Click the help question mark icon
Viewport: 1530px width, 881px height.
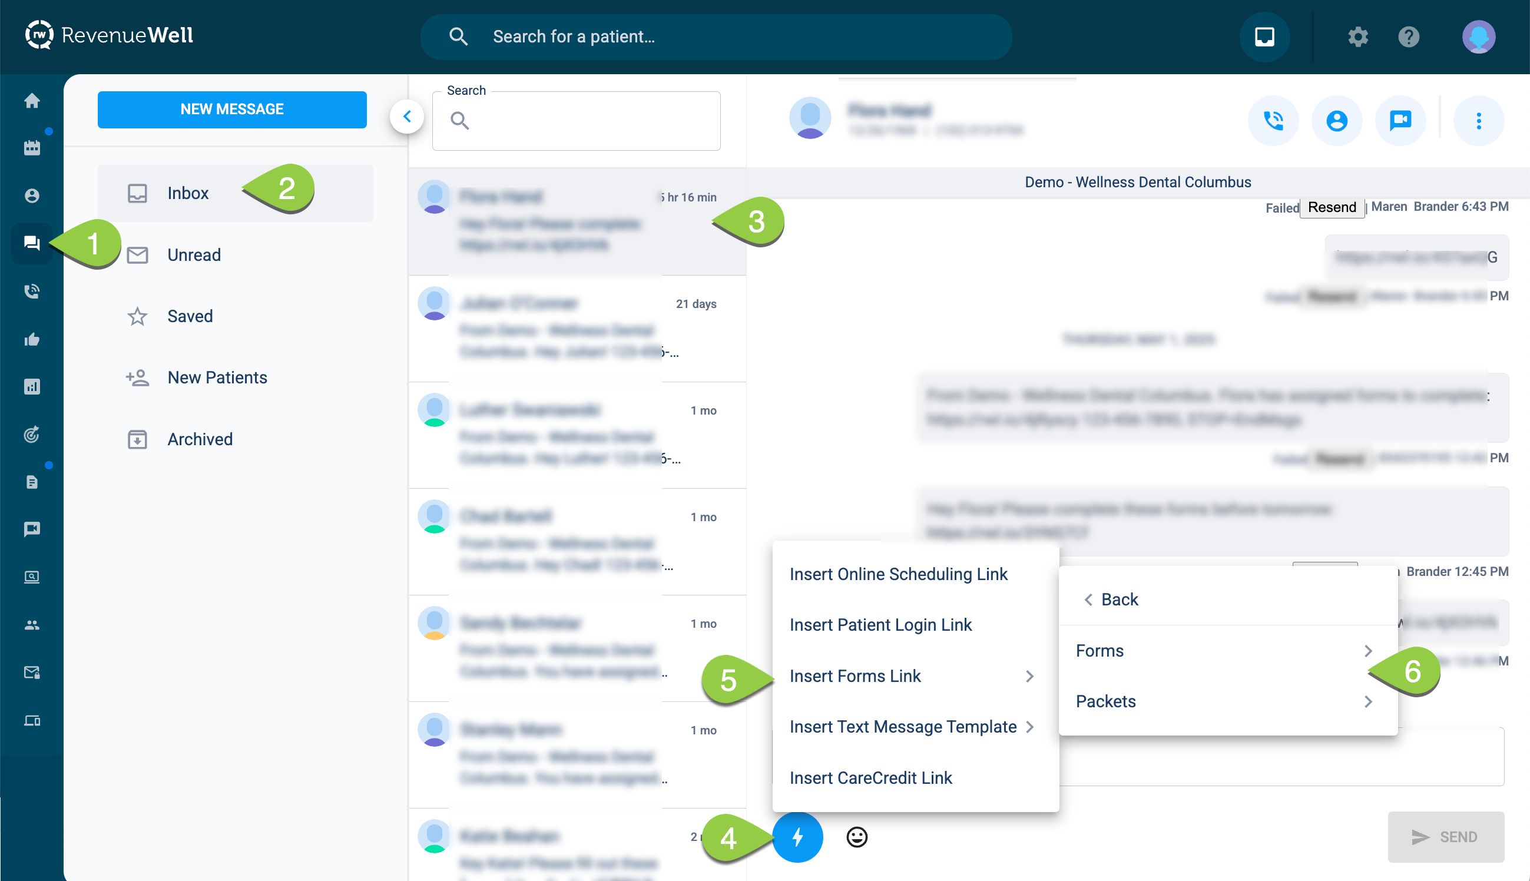[1409, 37]
